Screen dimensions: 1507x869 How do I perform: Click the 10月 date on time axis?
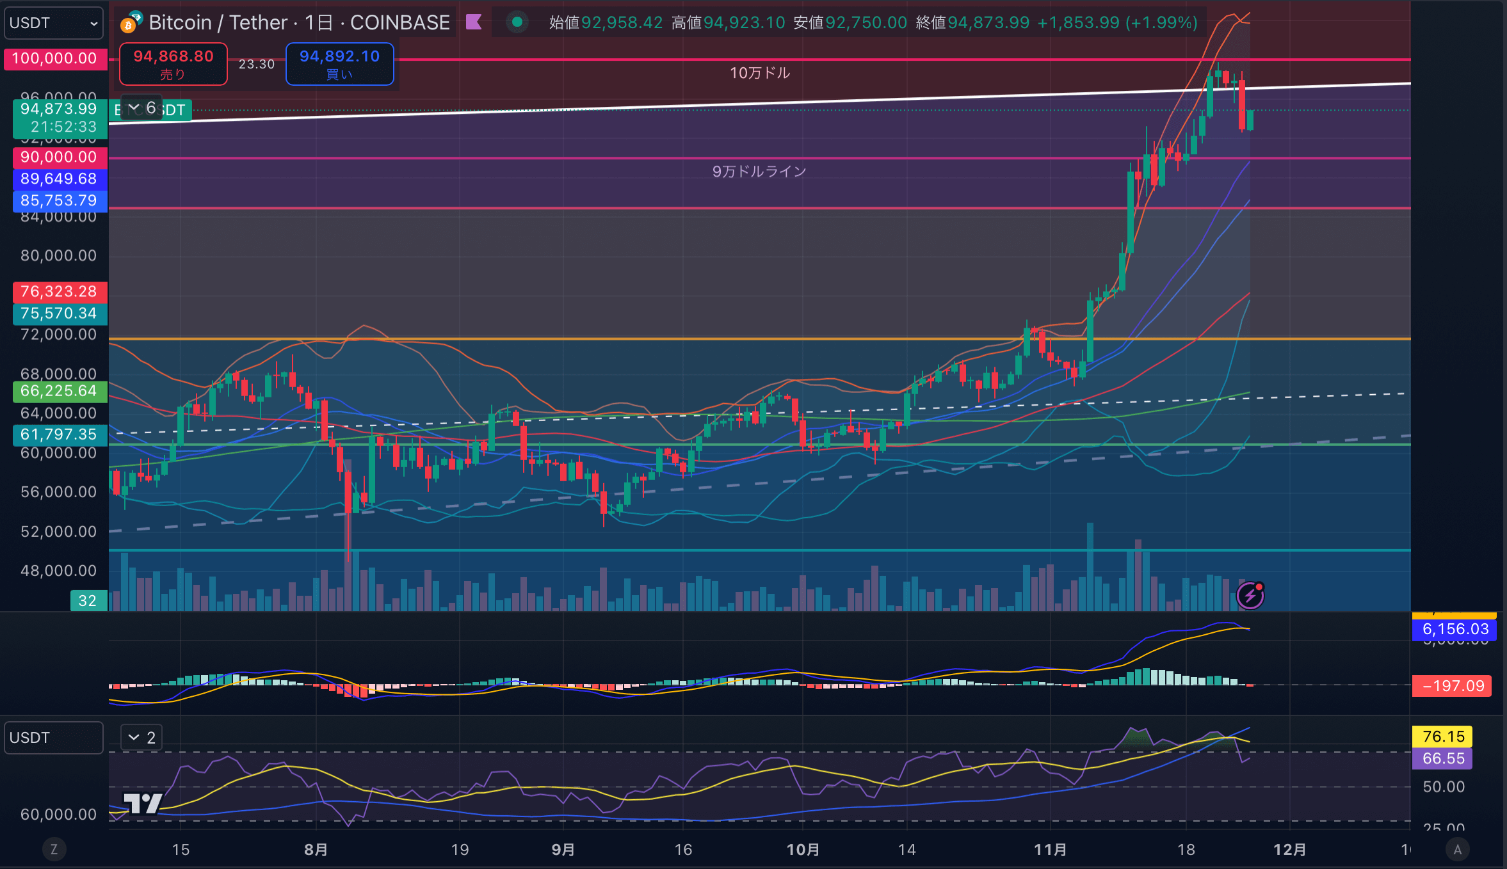pos(803,849)
